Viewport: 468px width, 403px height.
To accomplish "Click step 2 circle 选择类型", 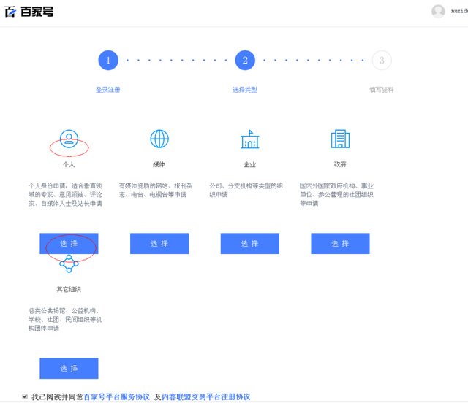I will tap(245, 60).
